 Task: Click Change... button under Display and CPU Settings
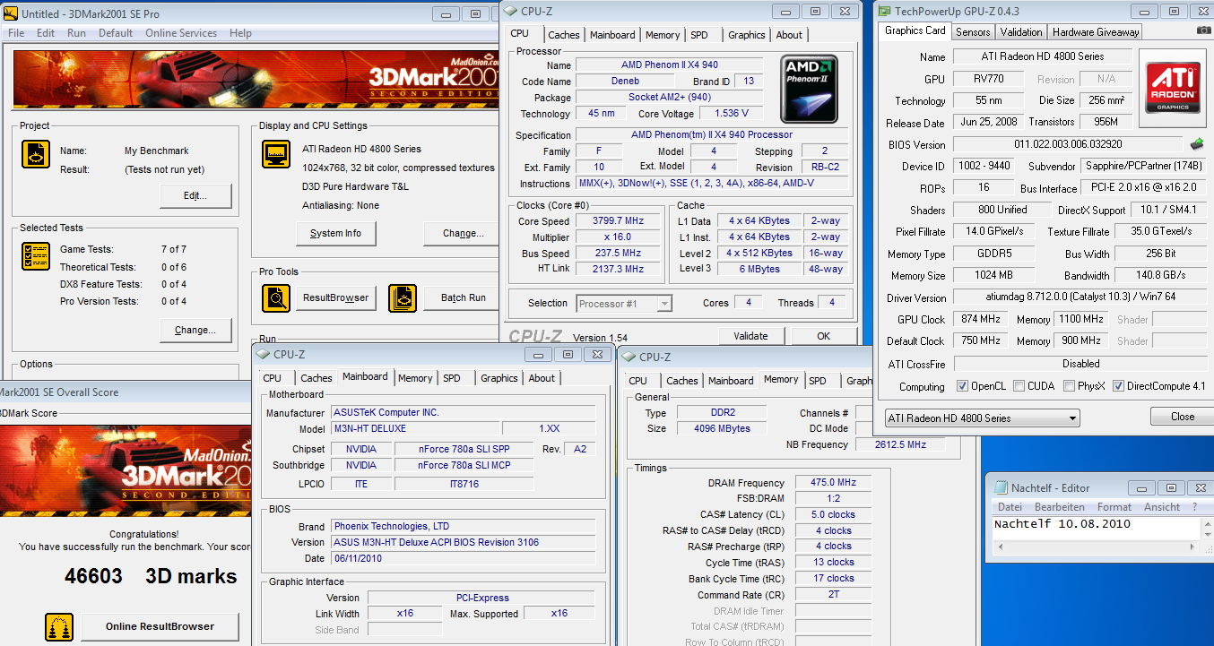[x=464, y=233]
